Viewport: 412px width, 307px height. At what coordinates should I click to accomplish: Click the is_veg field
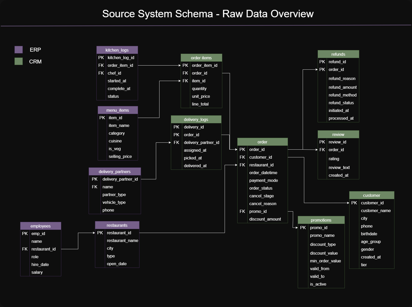click(x=115, y=149)
